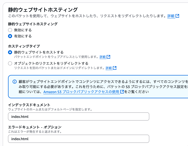Focus the インデックスドキュメント input field
188x146 pixels.
(78, 117)
